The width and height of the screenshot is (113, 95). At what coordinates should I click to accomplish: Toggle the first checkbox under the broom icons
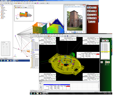(106, 64)
